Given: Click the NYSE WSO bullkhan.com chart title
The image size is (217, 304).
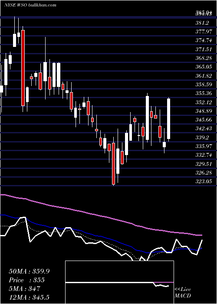Looking at the screenshot, I should point(30,5).
